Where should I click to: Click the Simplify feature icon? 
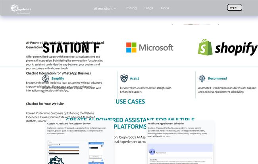(x=45, y=78)
